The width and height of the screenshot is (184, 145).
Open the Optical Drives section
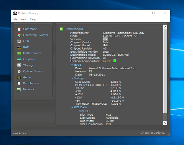pos(33,71)
